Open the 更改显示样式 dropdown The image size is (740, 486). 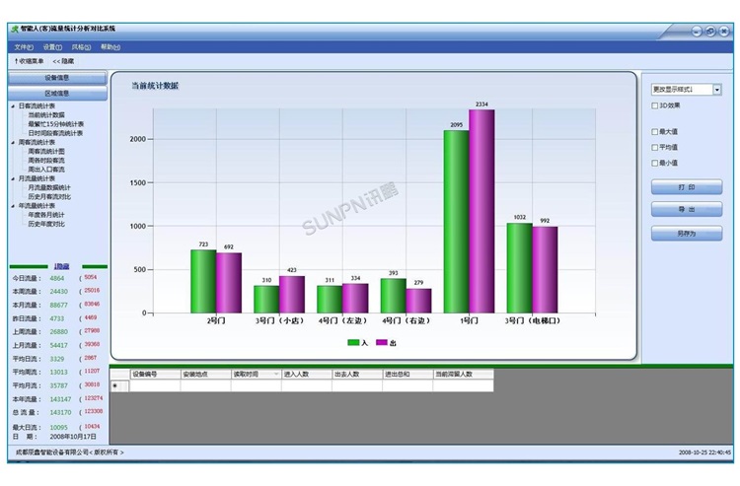pos(716,90)
